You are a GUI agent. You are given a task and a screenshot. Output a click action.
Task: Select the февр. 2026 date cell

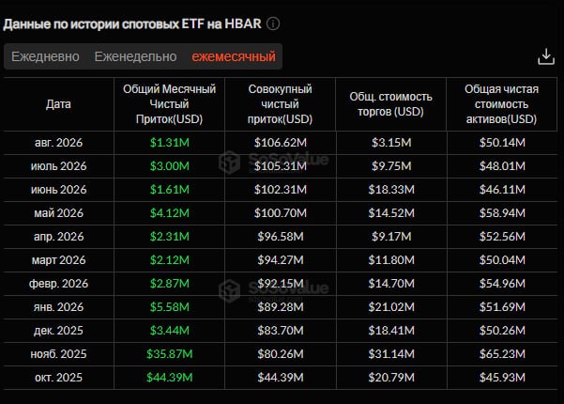(58, 284)
